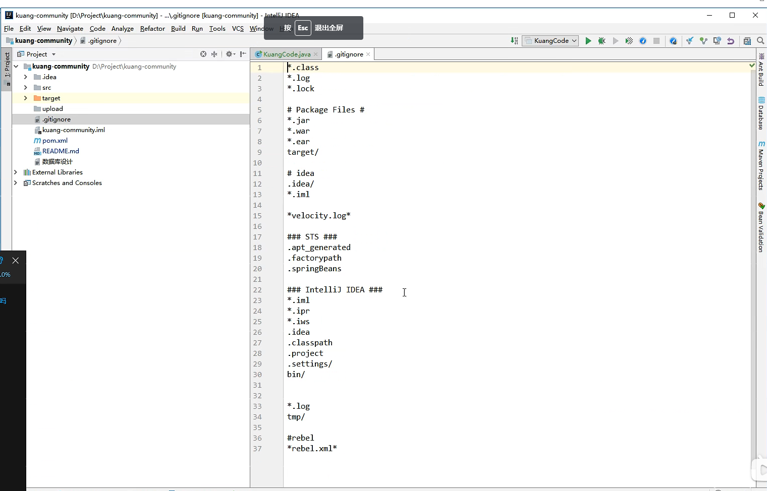This screenshot has height=491, width=767.
Task: Click the VCS Commit icon
Action: point(703,41)
